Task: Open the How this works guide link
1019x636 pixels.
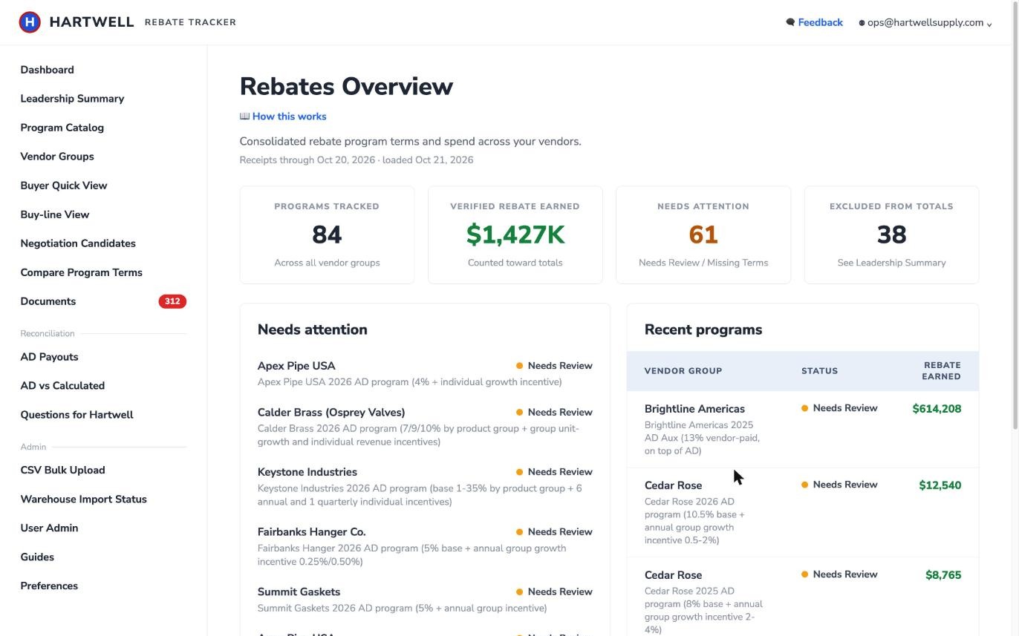Action: pos(289,117)
